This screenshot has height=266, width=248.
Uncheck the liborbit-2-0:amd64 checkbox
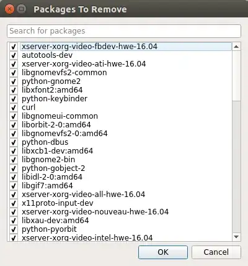(14, 125)
